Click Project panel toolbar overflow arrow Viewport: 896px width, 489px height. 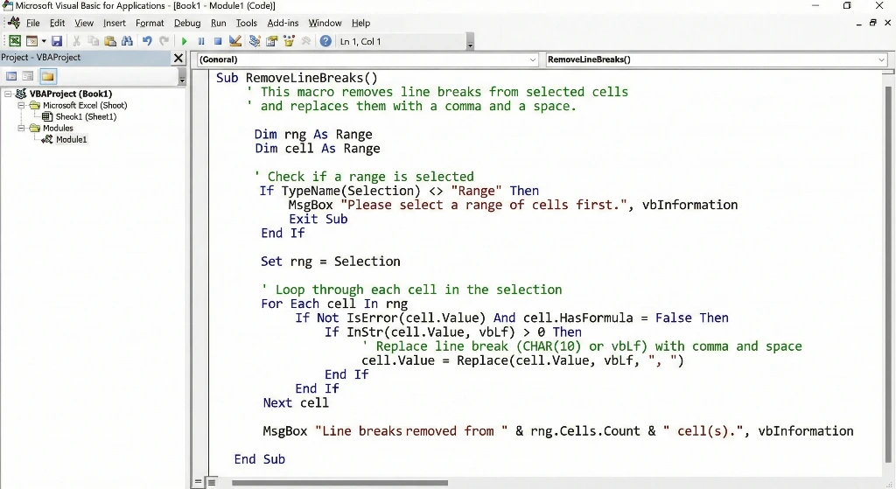pyautogui.click(x=182, y=77)
